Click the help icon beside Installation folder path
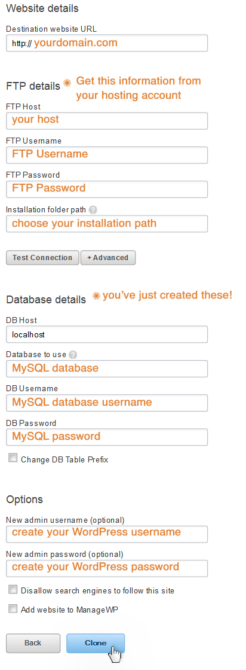246x670 pixels. click(x=93, y=210)
